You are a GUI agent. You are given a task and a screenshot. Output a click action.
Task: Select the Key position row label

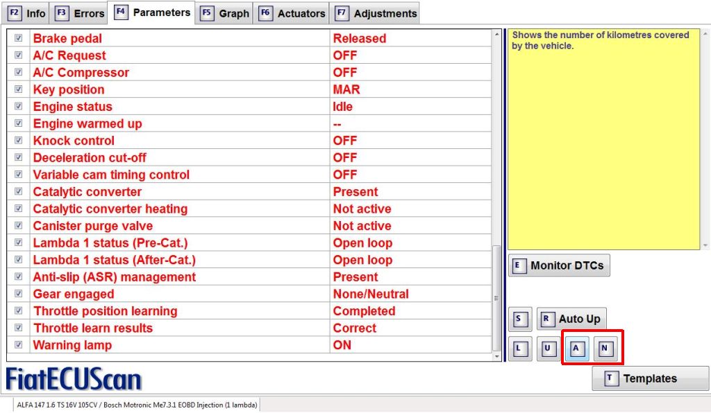pyautogui.click(x=69, y=89)
